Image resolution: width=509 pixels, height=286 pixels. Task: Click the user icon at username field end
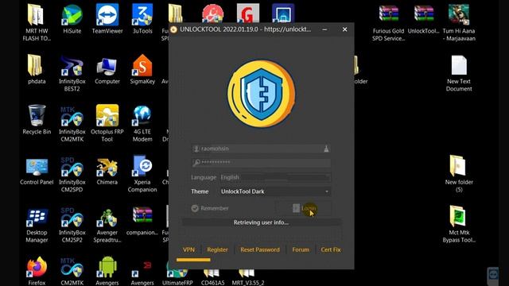tap(326, 149)
